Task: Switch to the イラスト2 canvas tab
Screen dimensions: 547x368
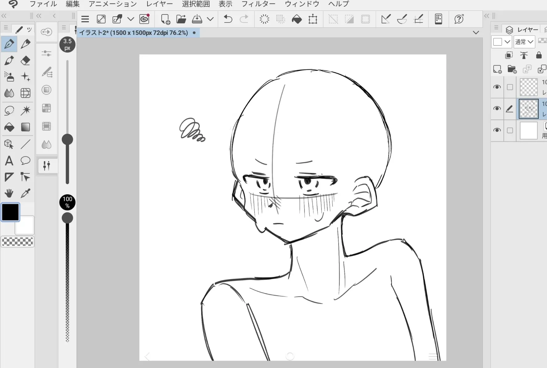Action: (138, 33)
